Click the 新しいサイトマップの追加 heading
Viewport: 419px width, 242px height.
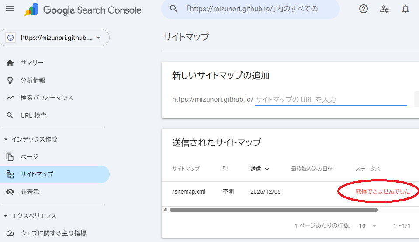[x=221, y=76]
